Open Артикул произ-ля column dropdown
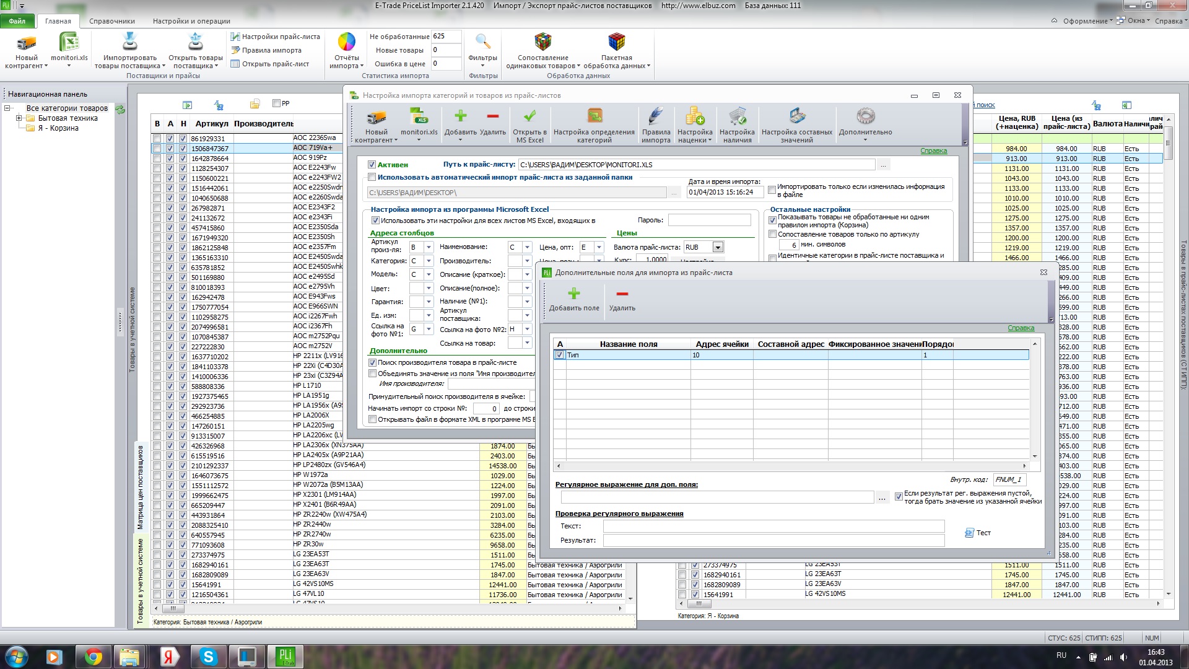 (x=428, y=247)
